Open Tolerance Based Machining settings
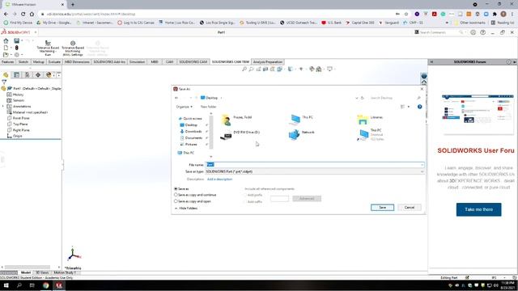The width and height of the screenshot is (518, 291). [73, 48]
